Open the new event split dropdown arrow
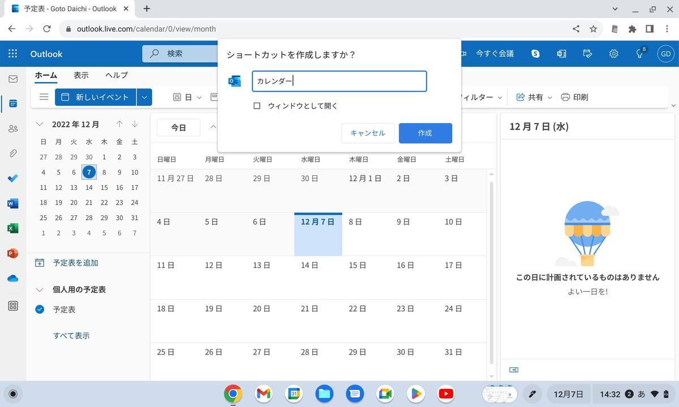The height and width of the screenshot is (407, 679). pos(144,97)
